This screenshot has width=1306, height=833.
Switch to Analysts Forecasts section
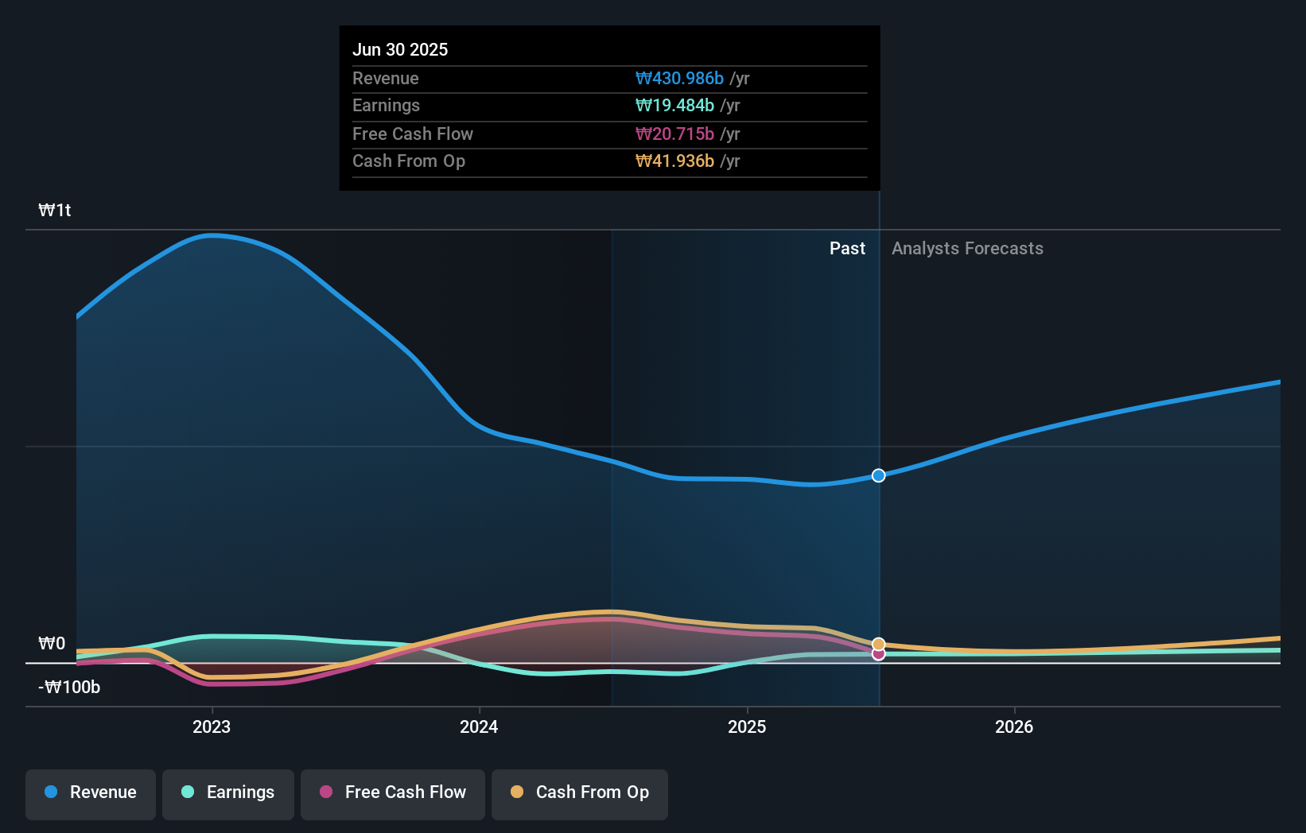point(967,248)
